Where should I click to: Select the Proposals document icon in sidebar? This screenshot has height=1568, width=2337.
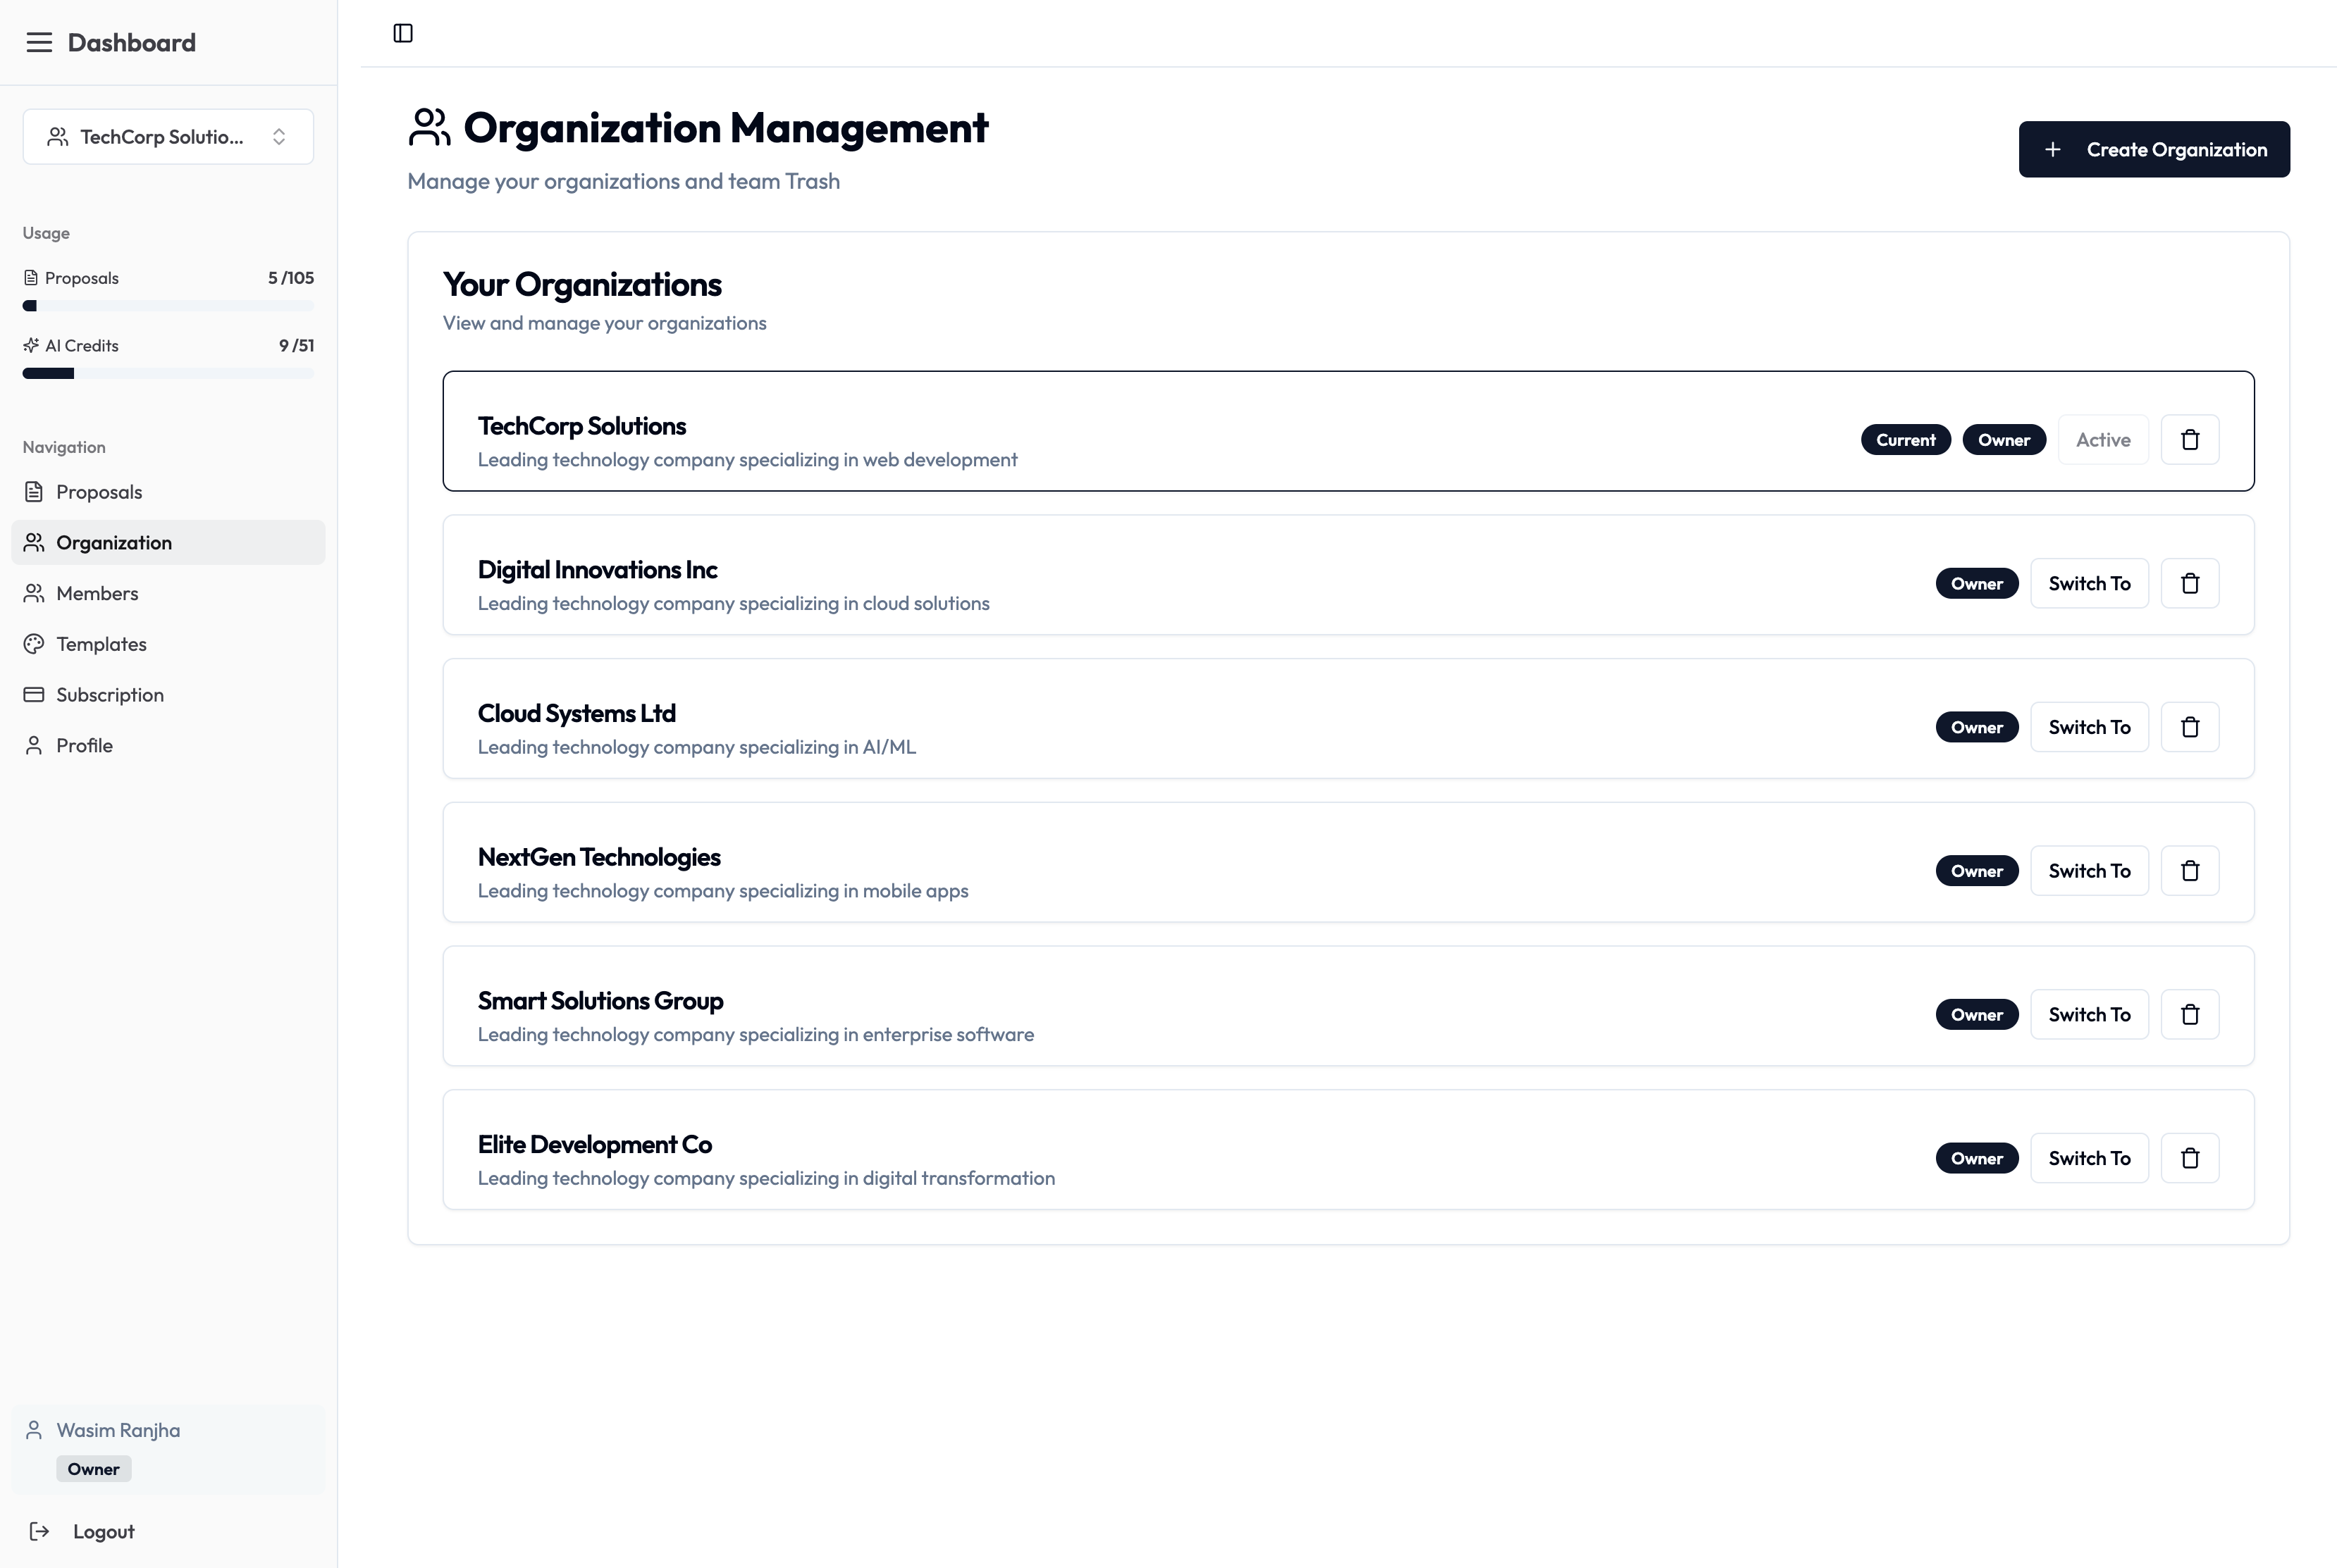tap(34, 491)
